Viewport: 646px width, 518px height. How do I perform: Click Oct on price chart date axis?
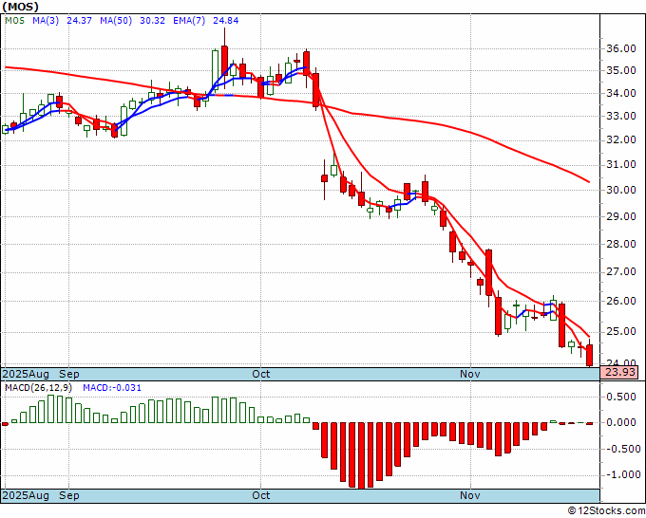(x=261, y=374)
